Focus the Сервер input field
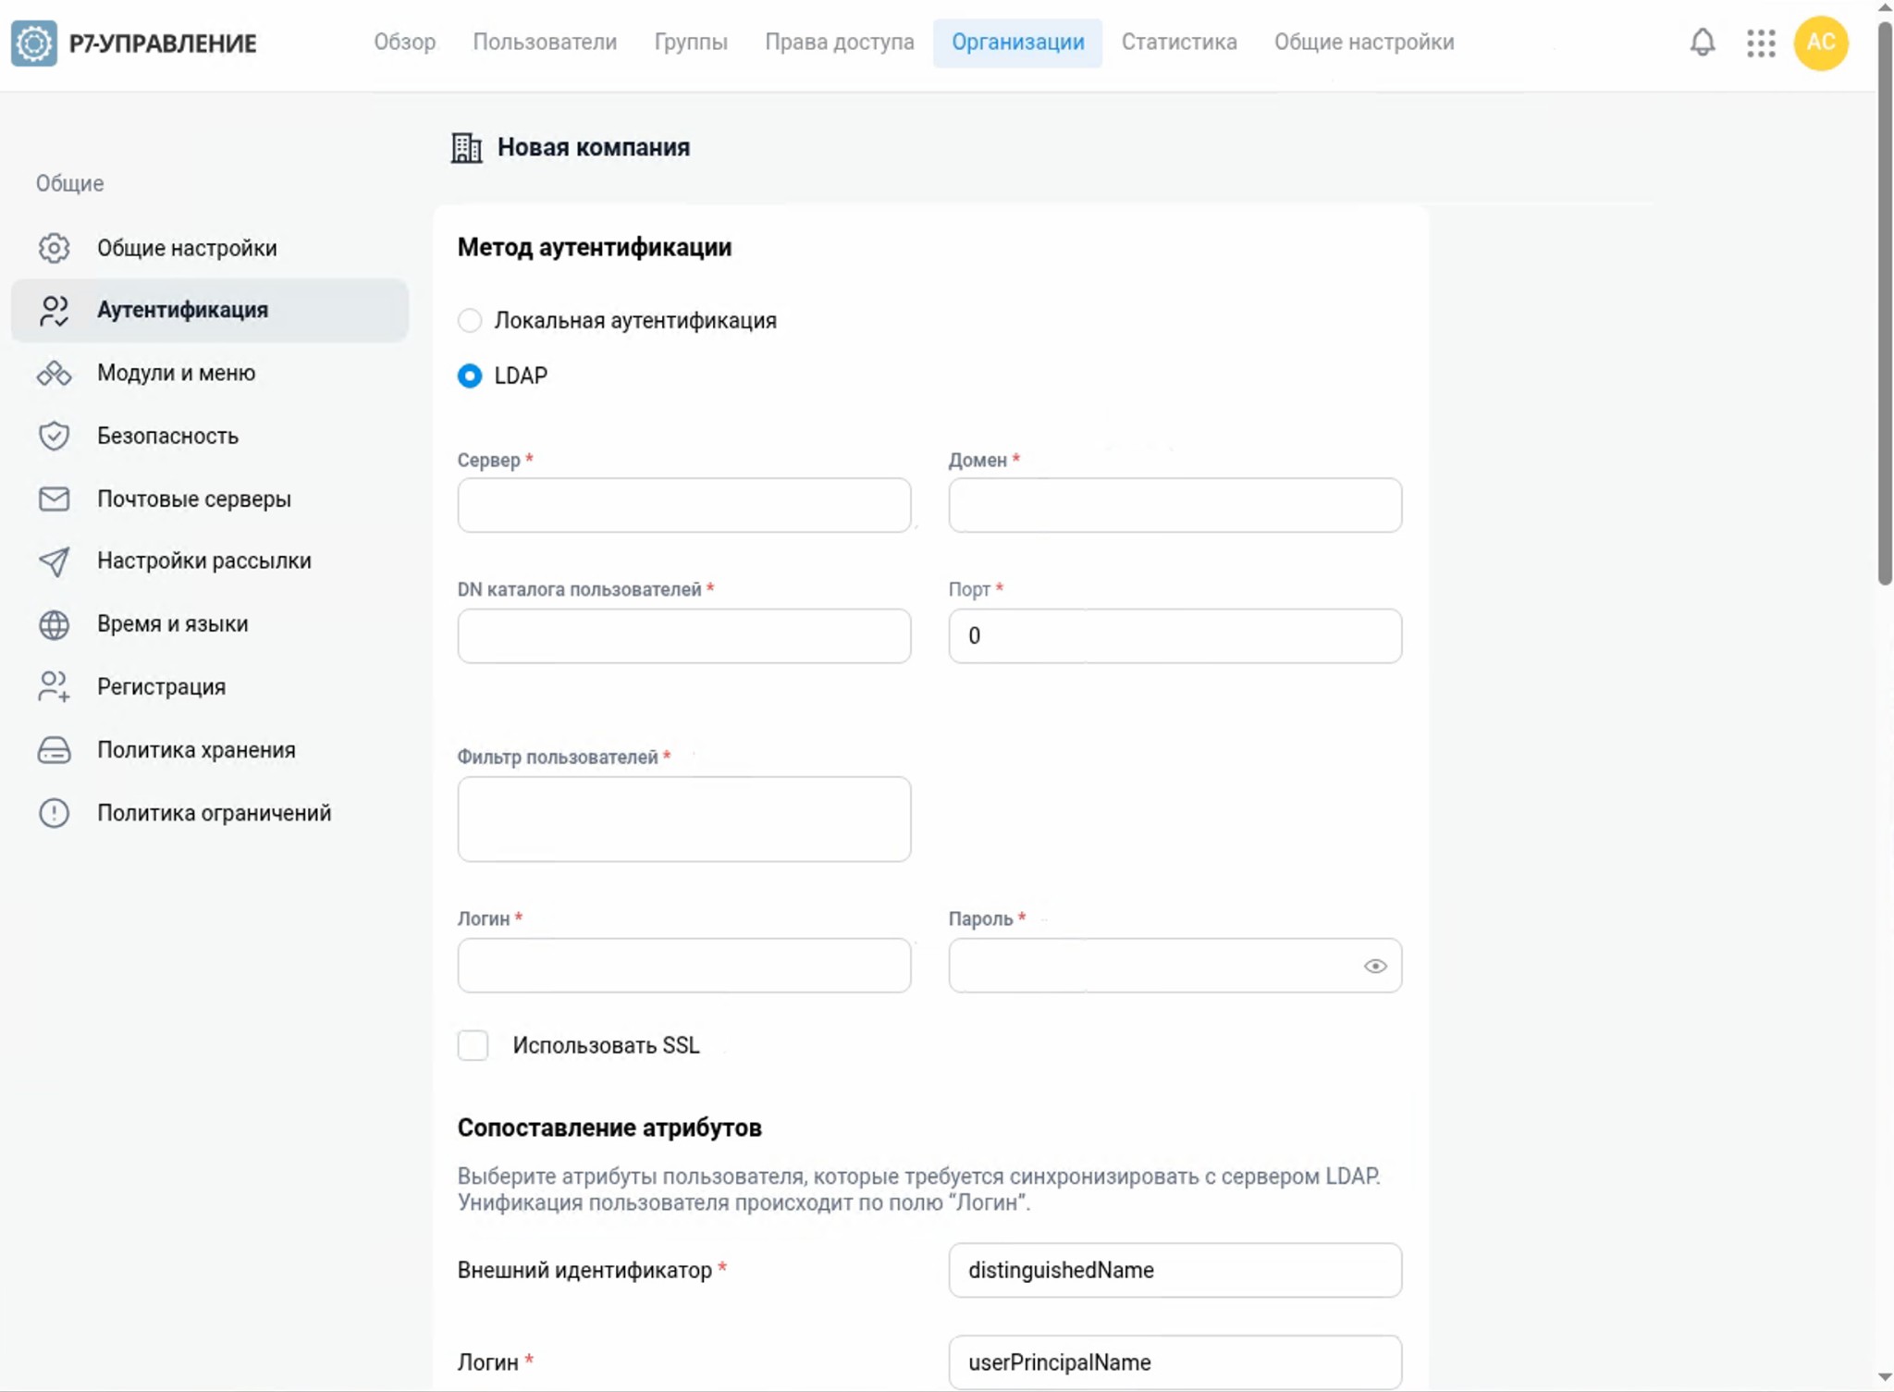Viewport: 1894px width, 1392px height. 684,505
